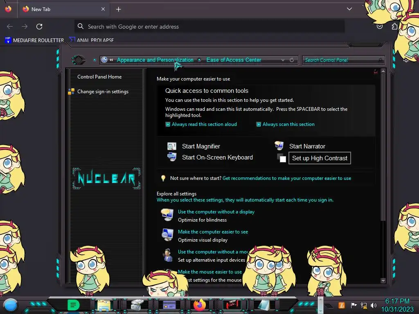Click the High Contrast icon

pyautogui.click(x=282, y=158)
